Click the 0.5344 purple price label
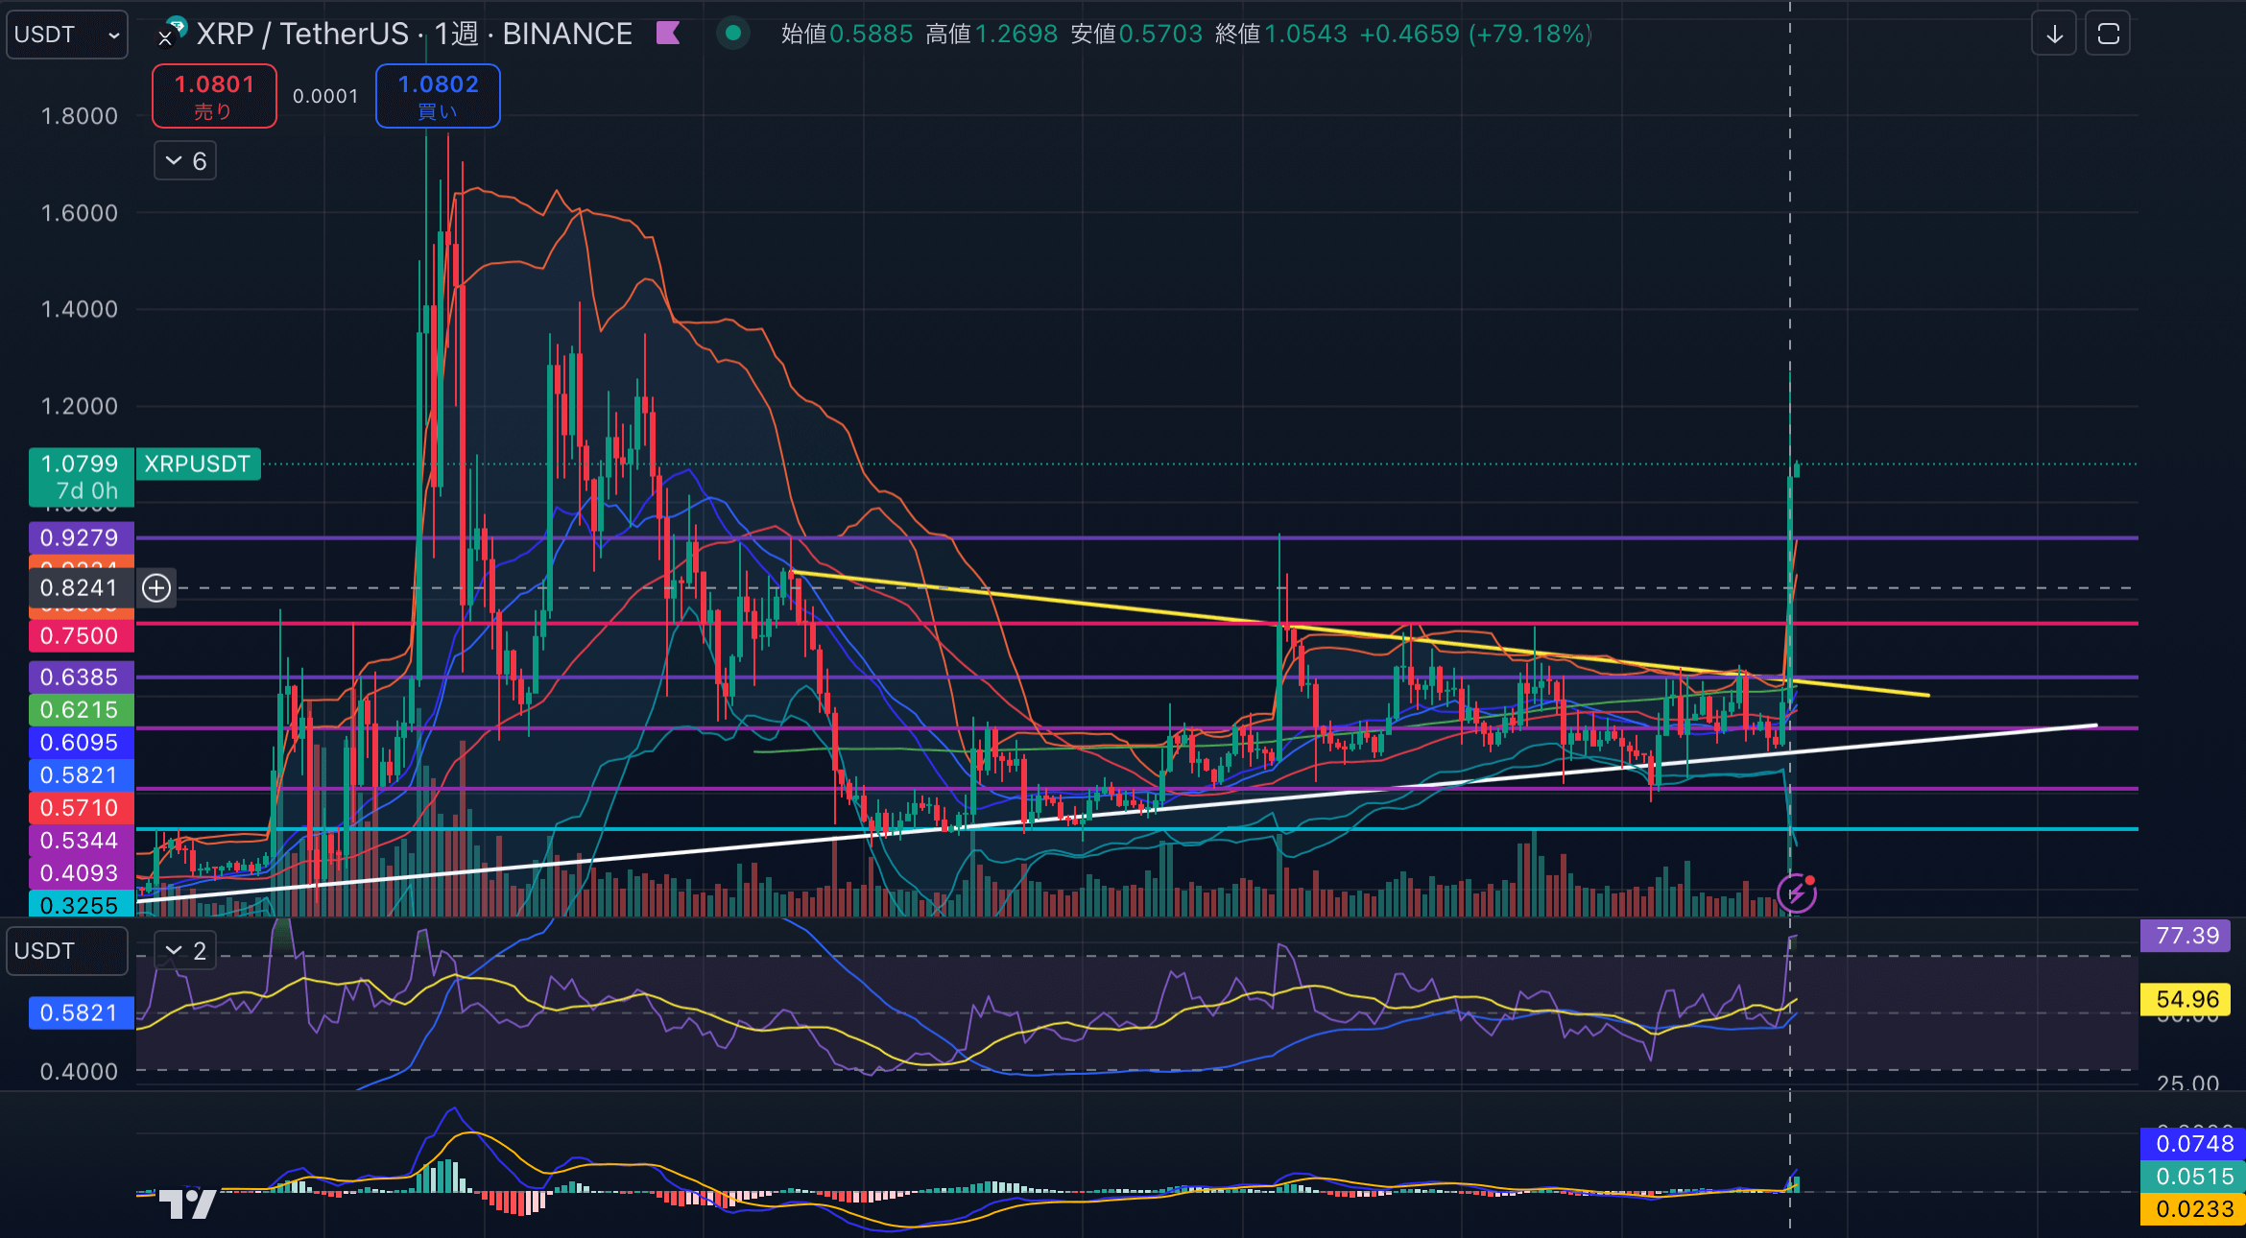Screen dimensions: 2246x1238 point(81,840)
